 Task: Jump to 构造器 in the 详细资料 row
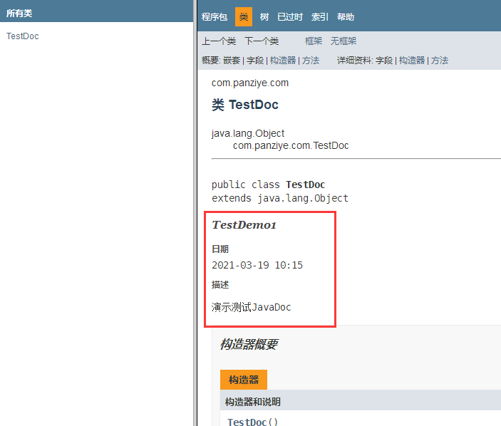412,61
